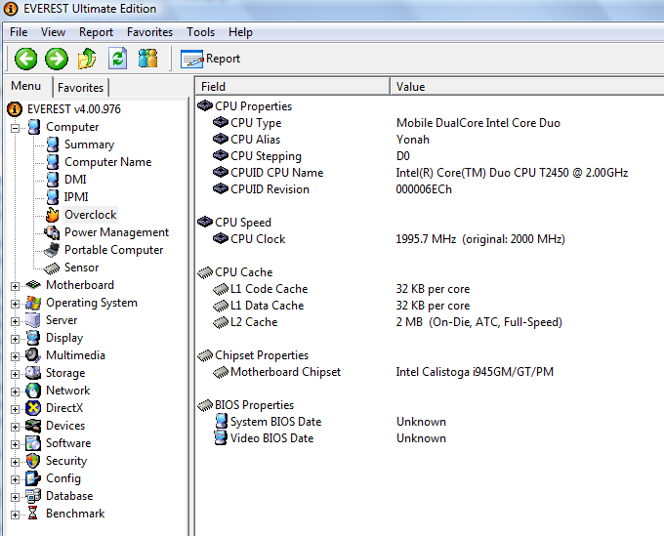The width and height of the screenshot is (664, 536).
Task: Select the Summary item icon
Action: (x=53, y=144)
